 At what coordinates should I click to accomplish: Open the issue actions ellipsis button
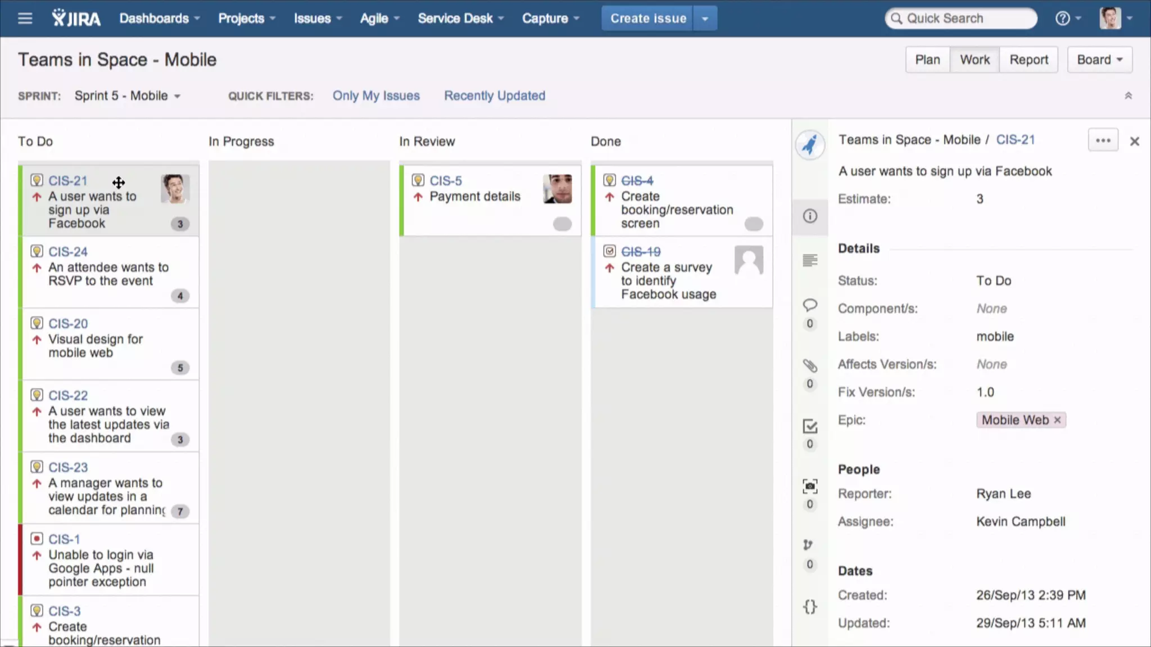[x=1103, y=140]
